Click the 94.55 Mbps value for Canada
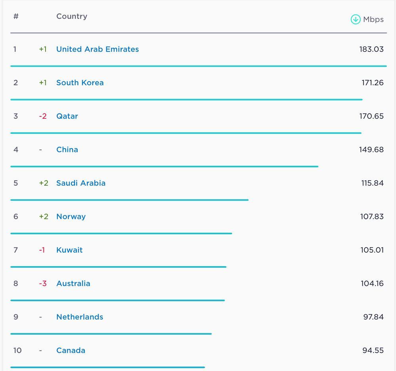 click(x=373, y=350)
